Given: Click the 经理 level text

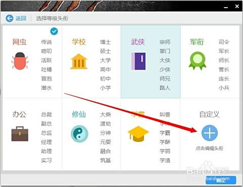Looking at the screenshot, I should tap(47, 142).
